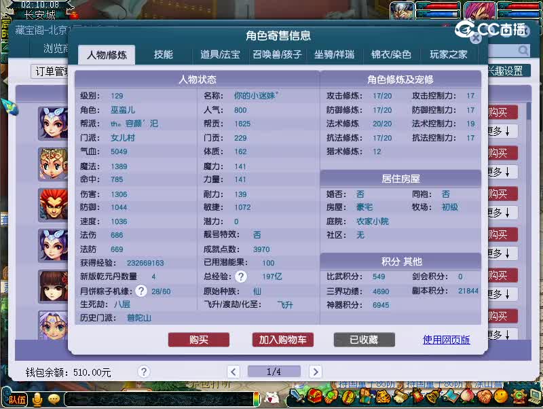This screenshot has width=543, height=409.
Task: Click the tiger summon icon in toolbar
Action: (x=382, y=397)
